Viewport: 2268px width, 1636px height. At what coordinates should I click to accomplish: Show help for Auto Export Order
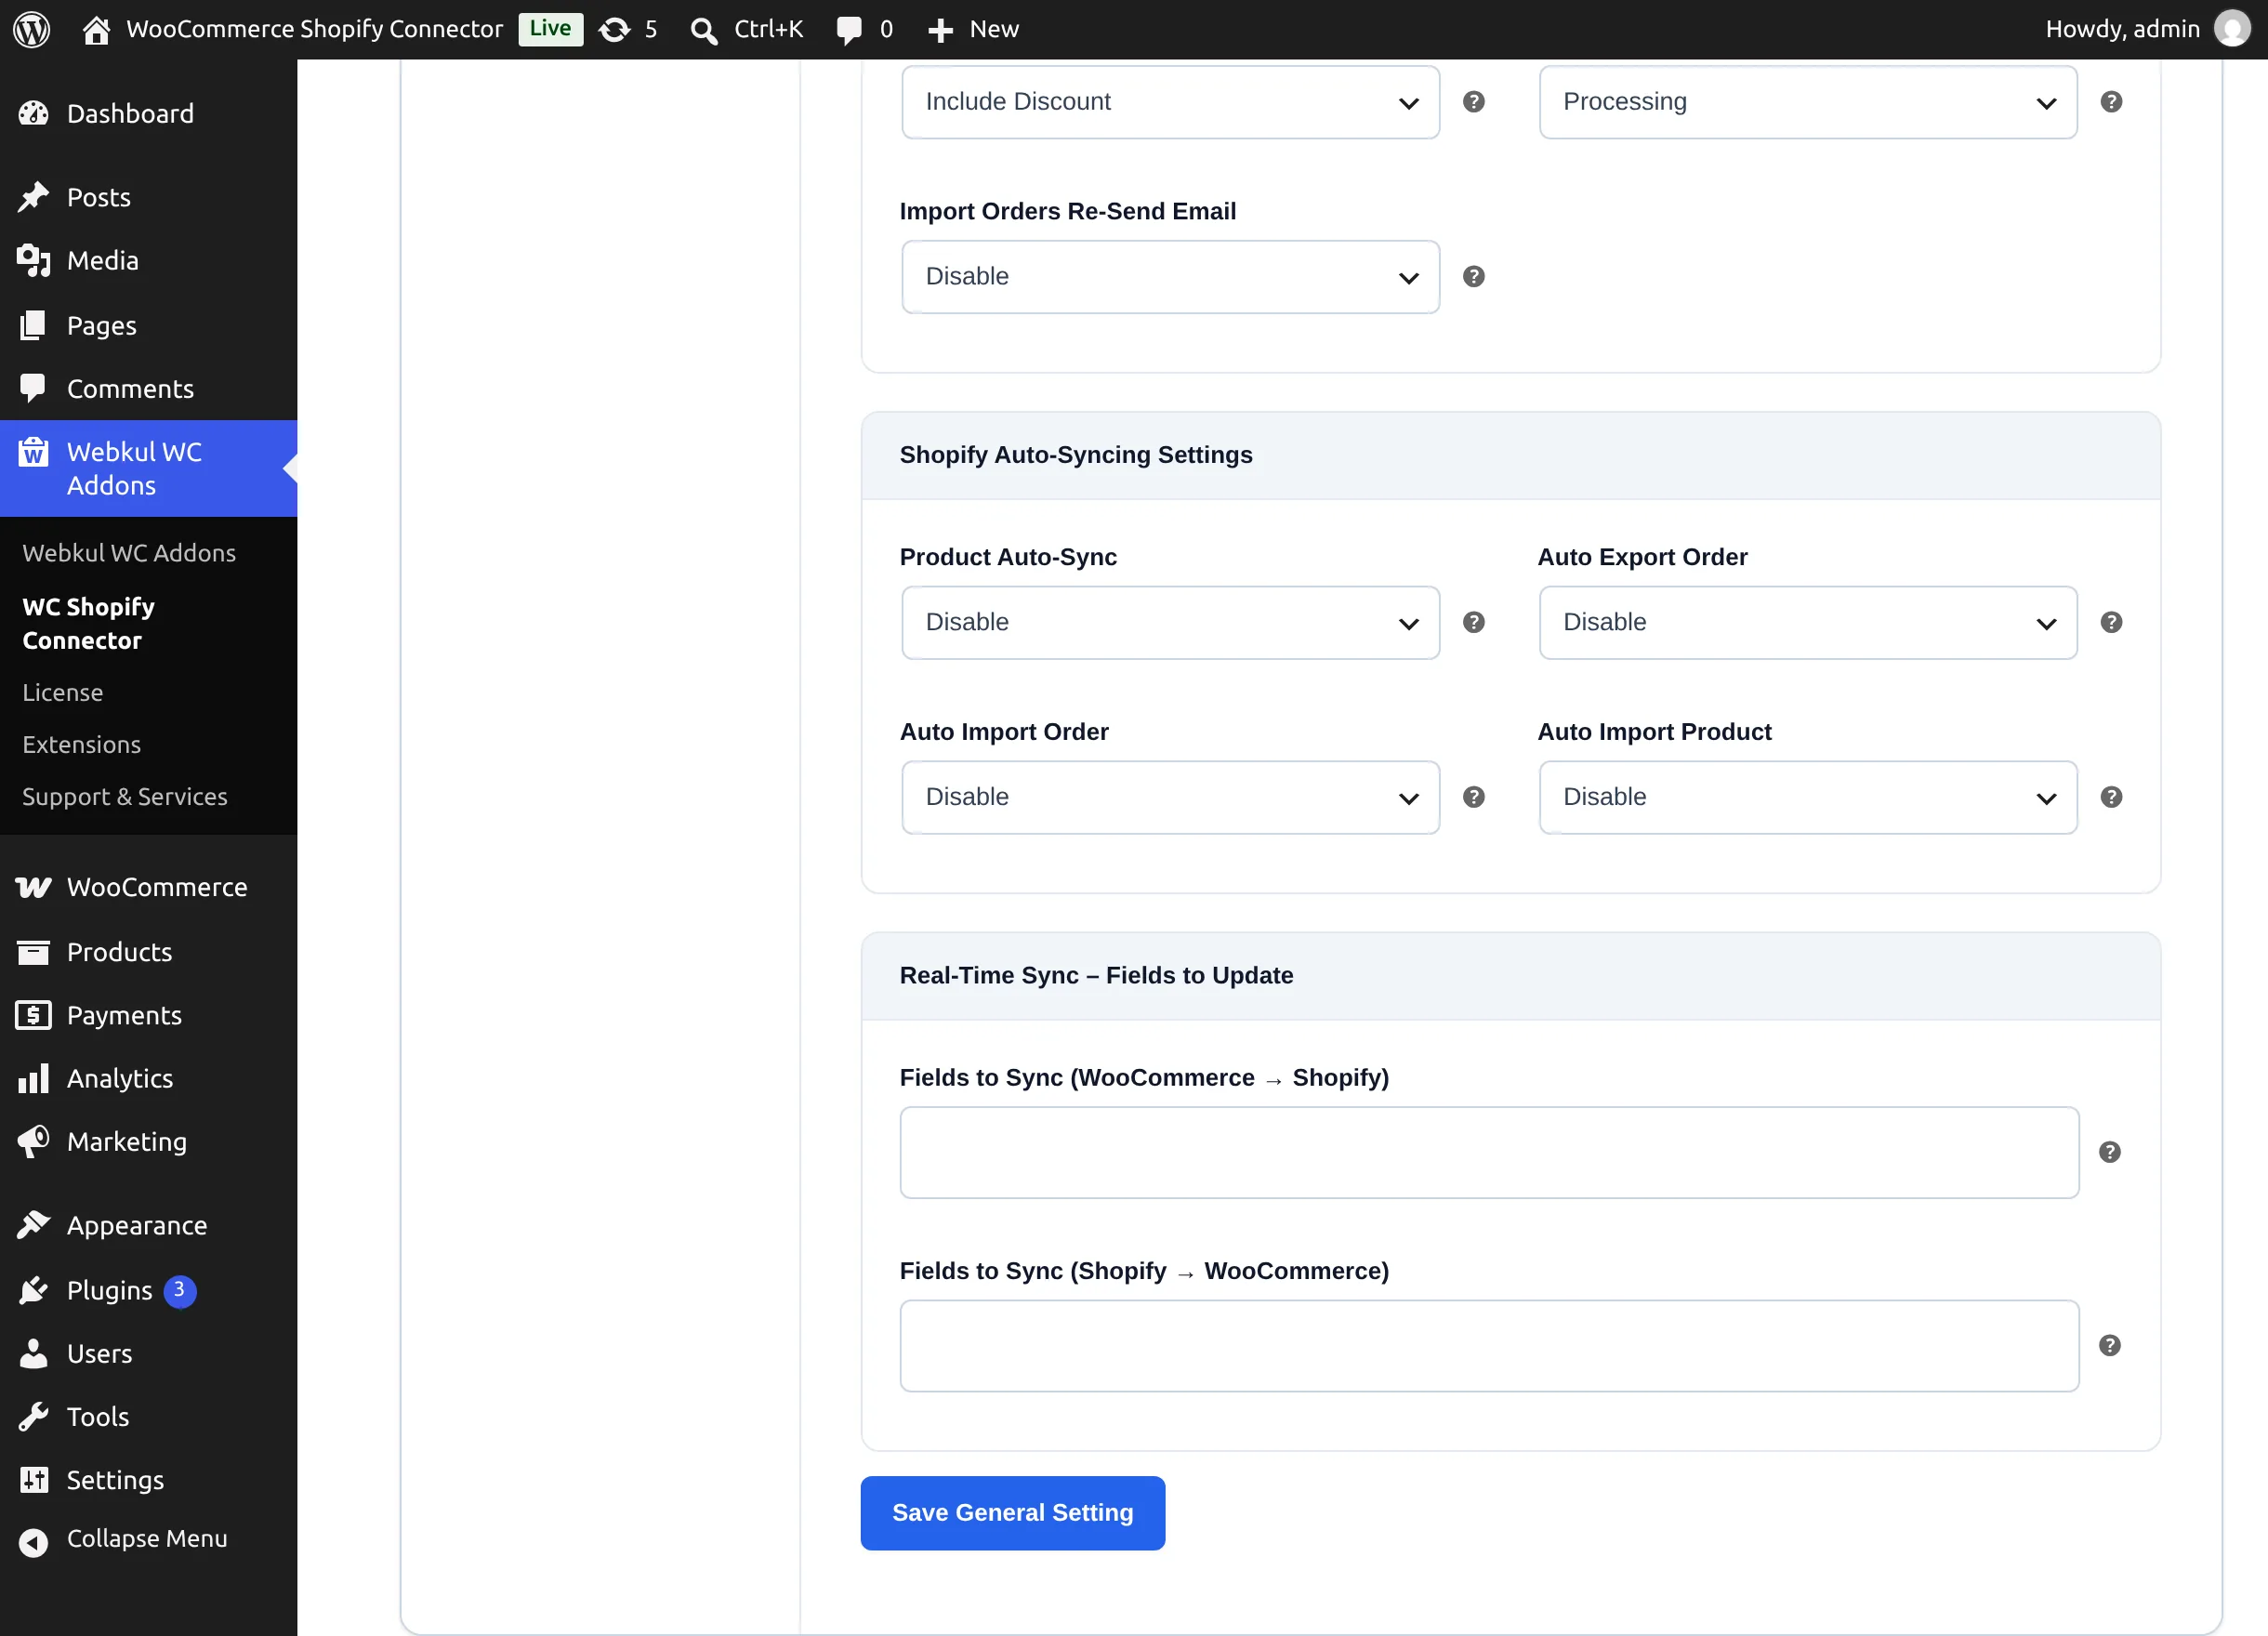click(2111, 622)
